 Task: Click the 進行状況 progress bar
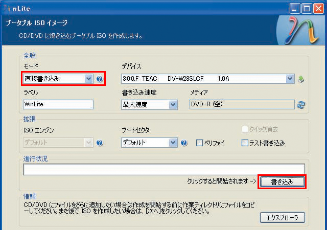pyautogui.click(x=164, y=170)
